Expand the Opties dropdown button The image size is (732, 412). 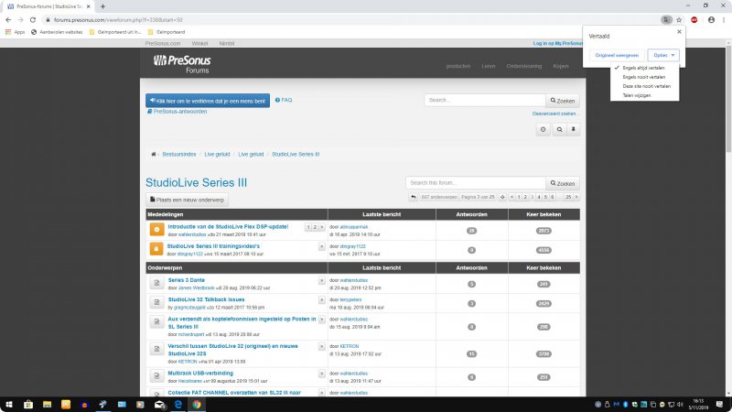(x=662, y=55)
